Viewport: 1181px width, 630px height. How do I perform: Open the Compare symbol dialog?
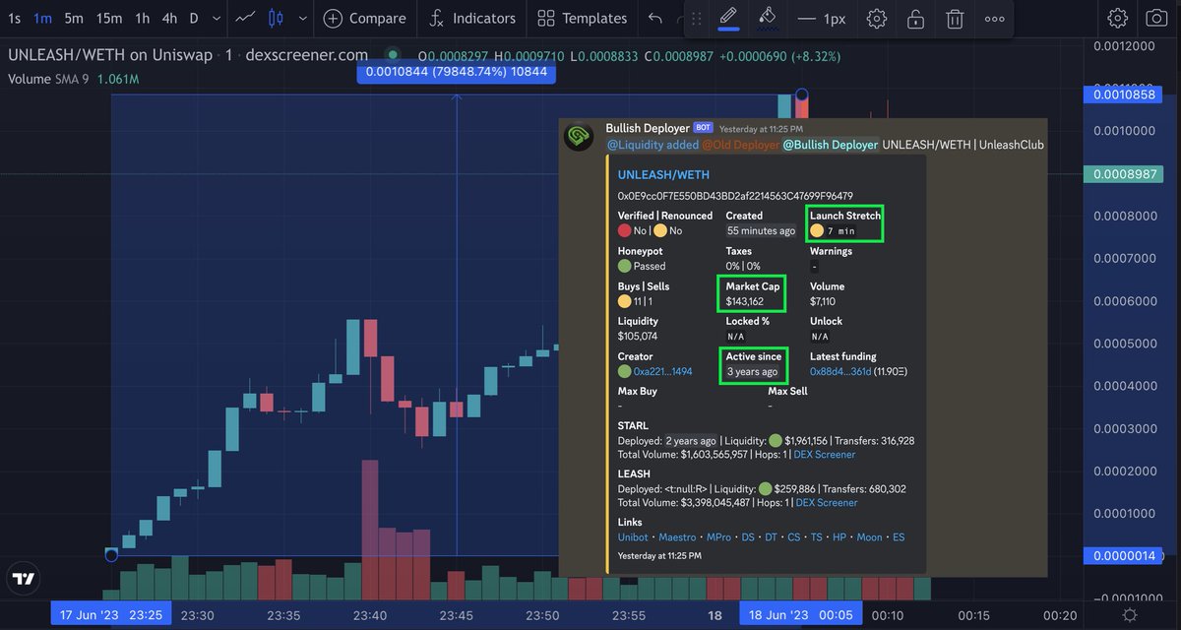click(365, 18)
